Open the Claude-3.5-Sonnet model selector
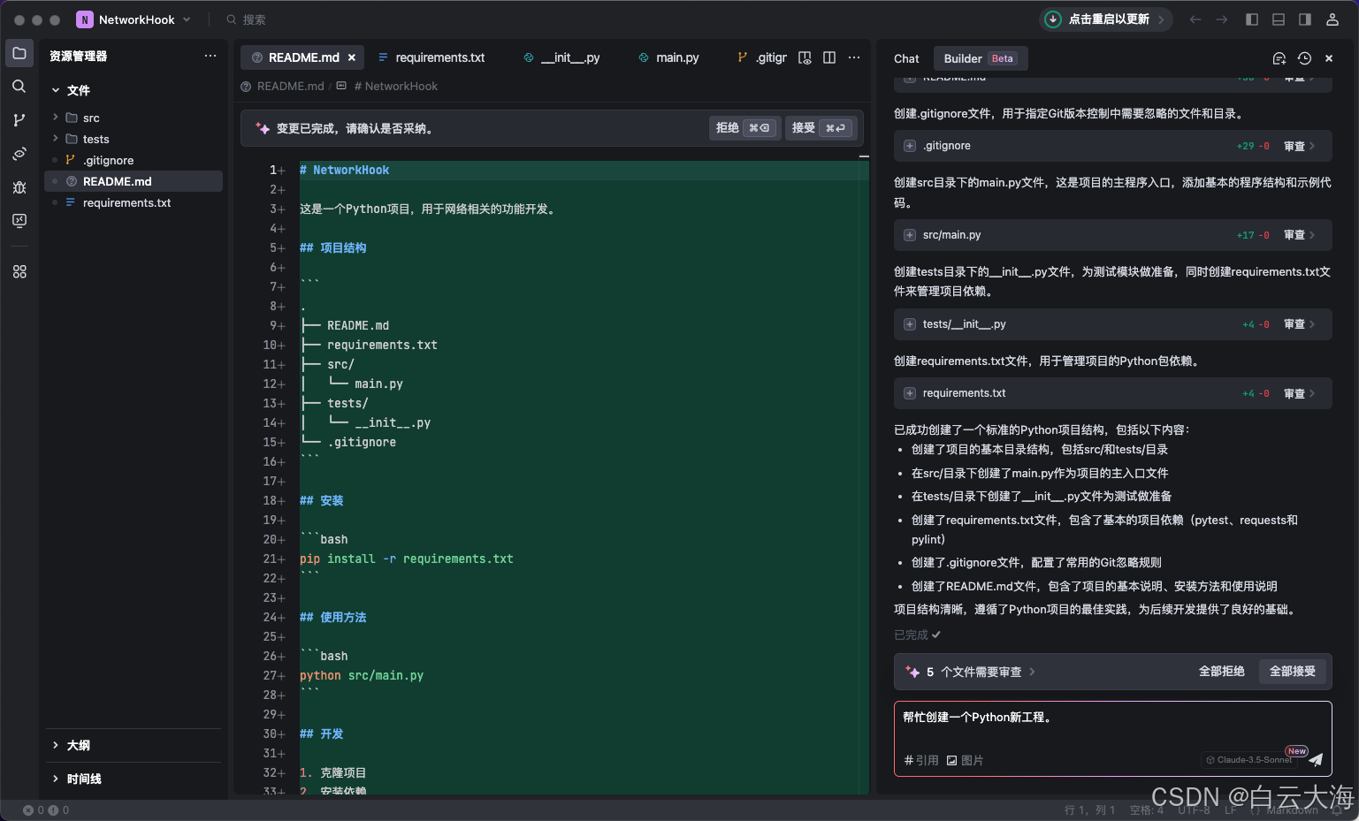This screenshot has width=1359, height=821. (x=1248, y=760)
